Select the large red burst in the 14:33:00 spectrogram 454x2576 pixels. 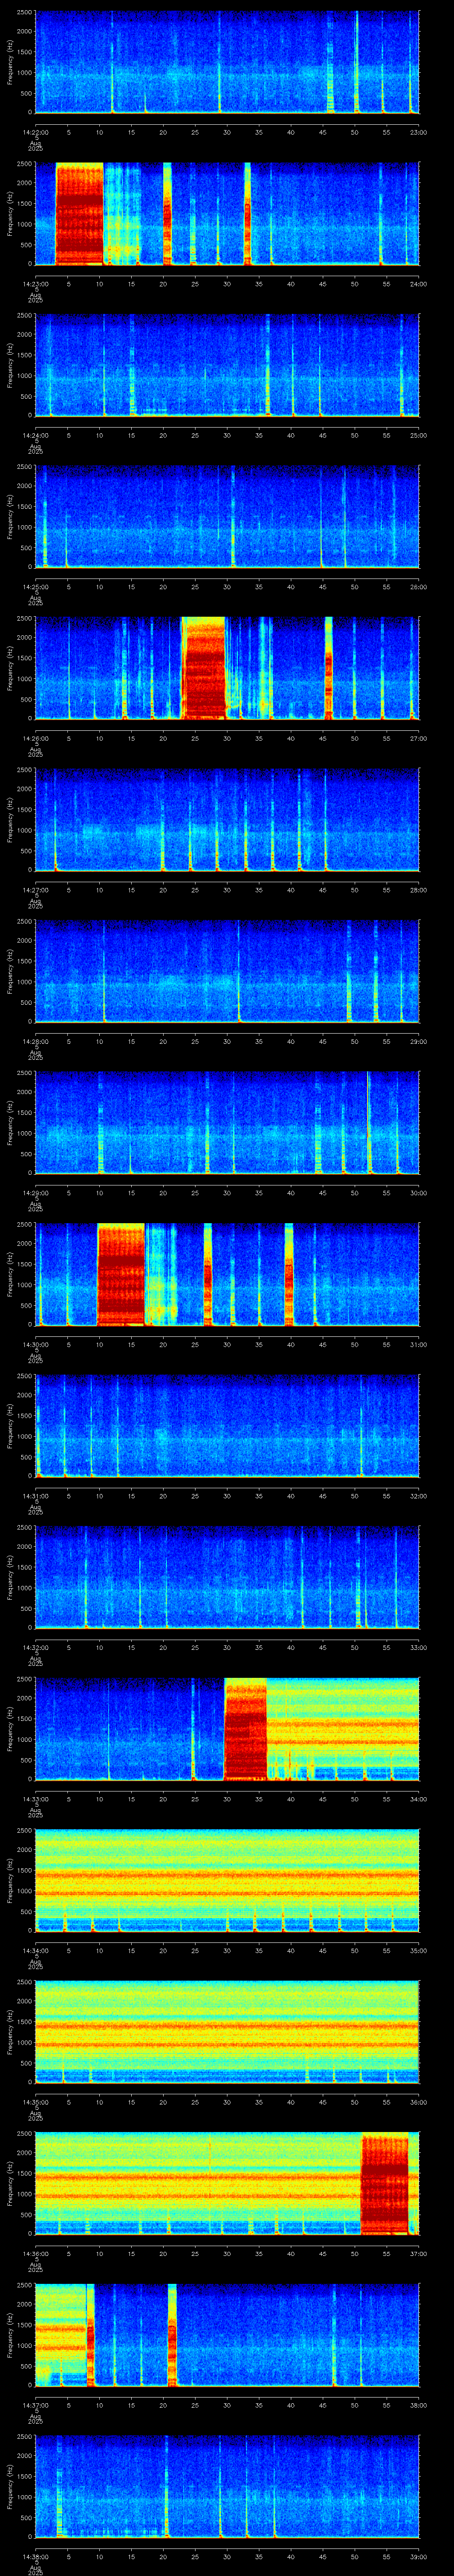[x=246, y=1728]
